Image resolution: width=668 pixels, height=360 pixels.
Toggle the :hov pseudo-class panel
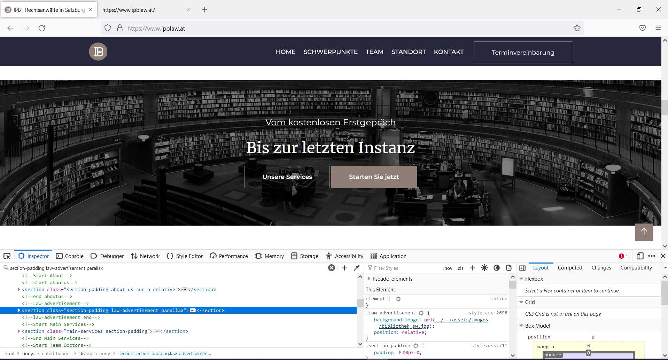click(448, 268)
